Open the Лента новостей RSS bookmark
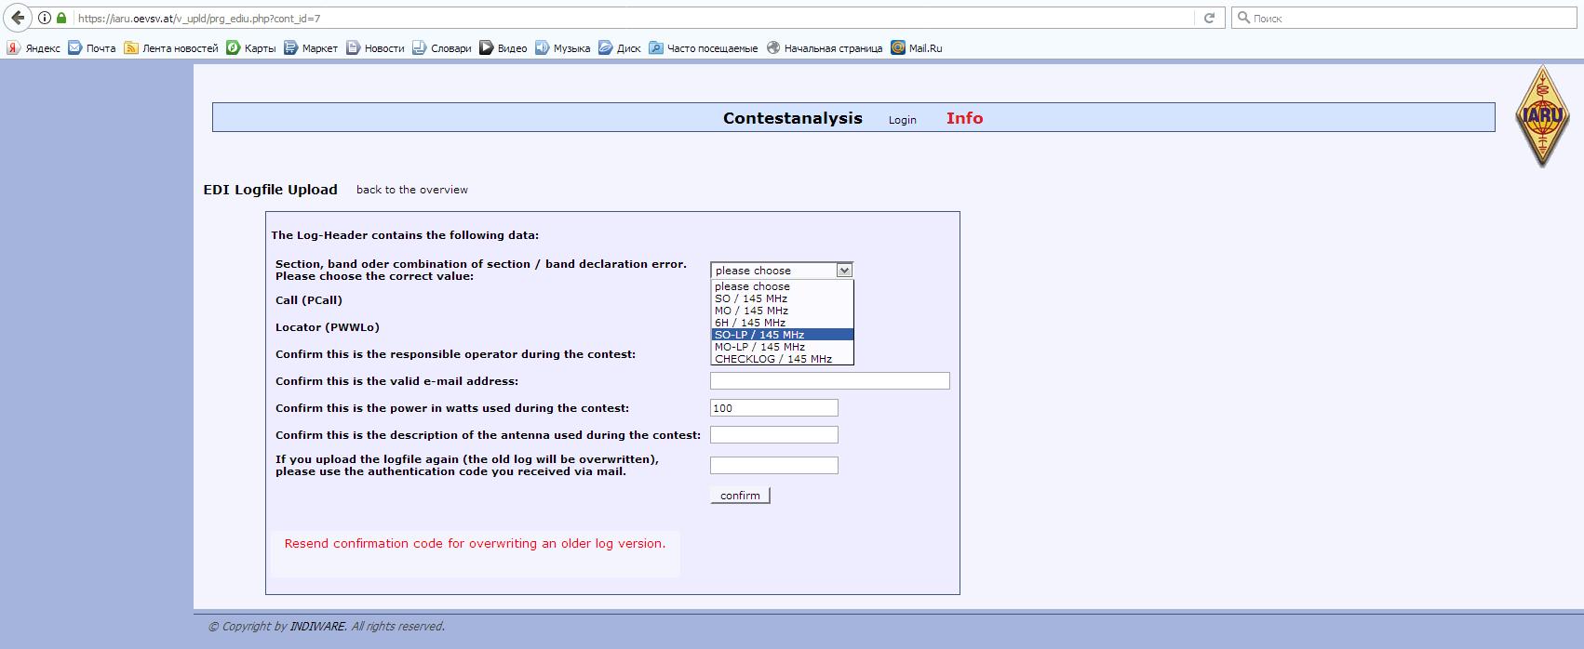Image resolution: width=1584 pixels, height=649 pixels. click(x=171, y=48)
